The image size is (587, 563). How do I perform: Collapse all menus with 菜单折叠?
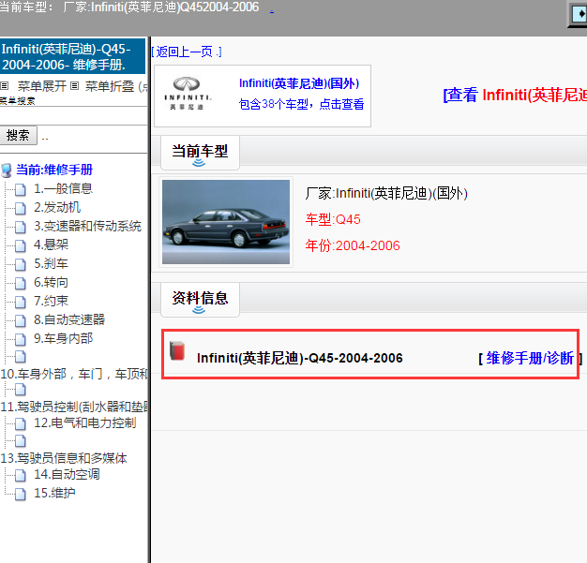(x=109, y=86)
